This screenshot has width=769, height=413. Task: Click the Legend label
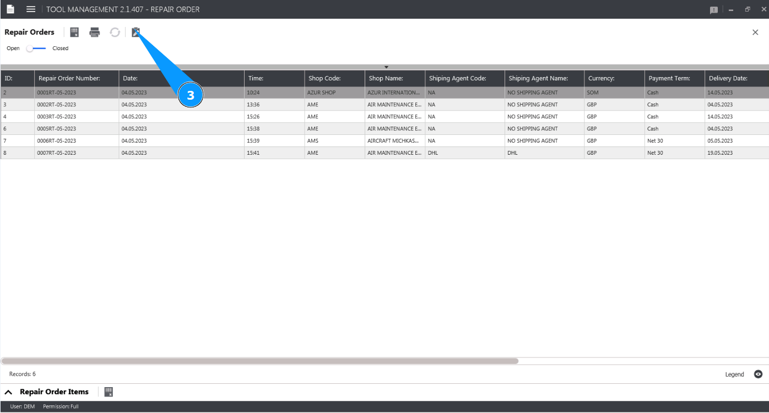point(734,374)
